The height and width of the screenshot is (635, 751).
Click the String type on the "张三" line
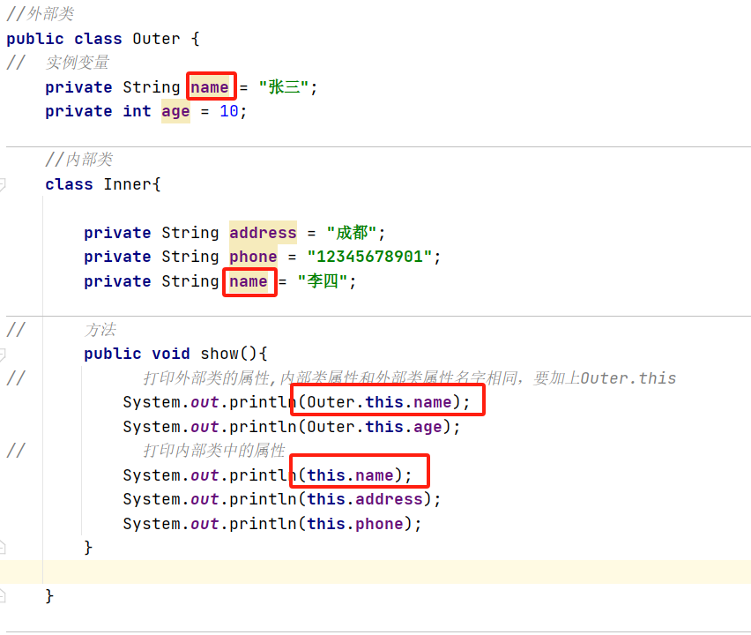pos(152,87)
